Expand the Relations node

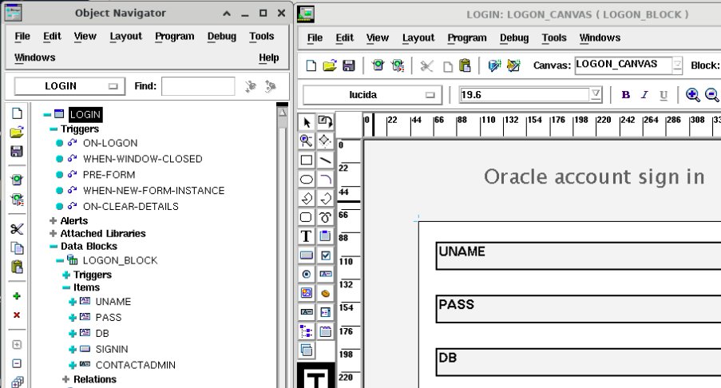(65, 379)
